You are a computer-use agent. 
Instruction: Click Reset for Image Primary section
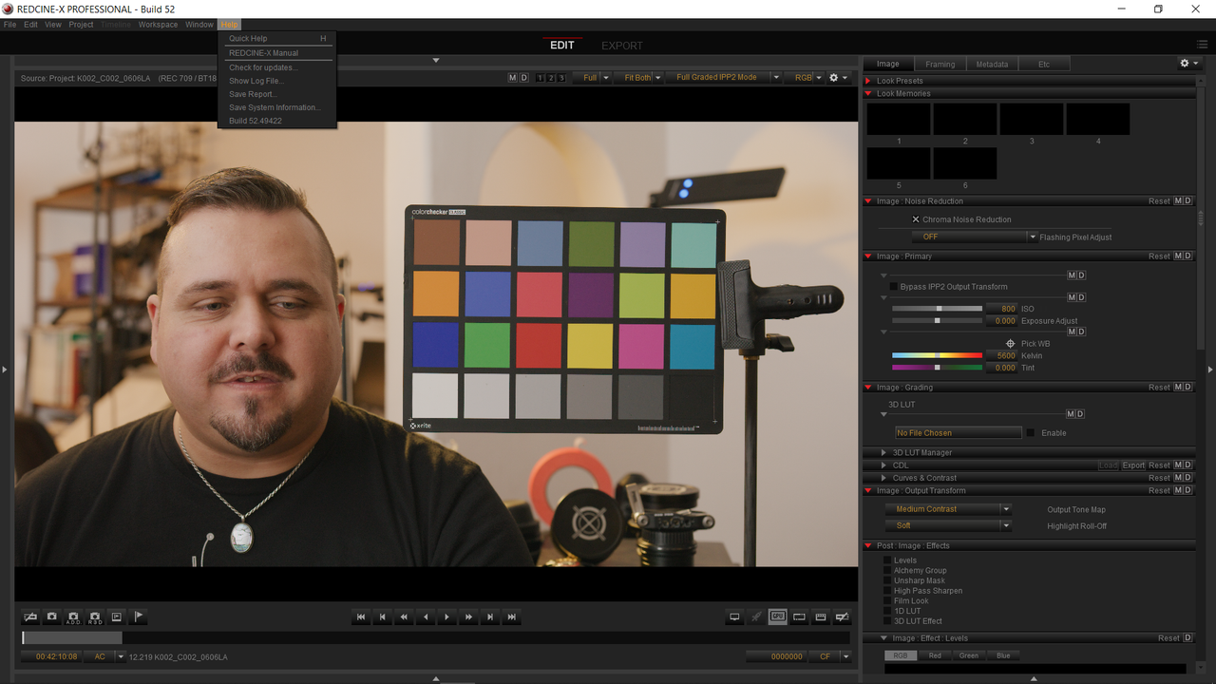[1159, 256]
